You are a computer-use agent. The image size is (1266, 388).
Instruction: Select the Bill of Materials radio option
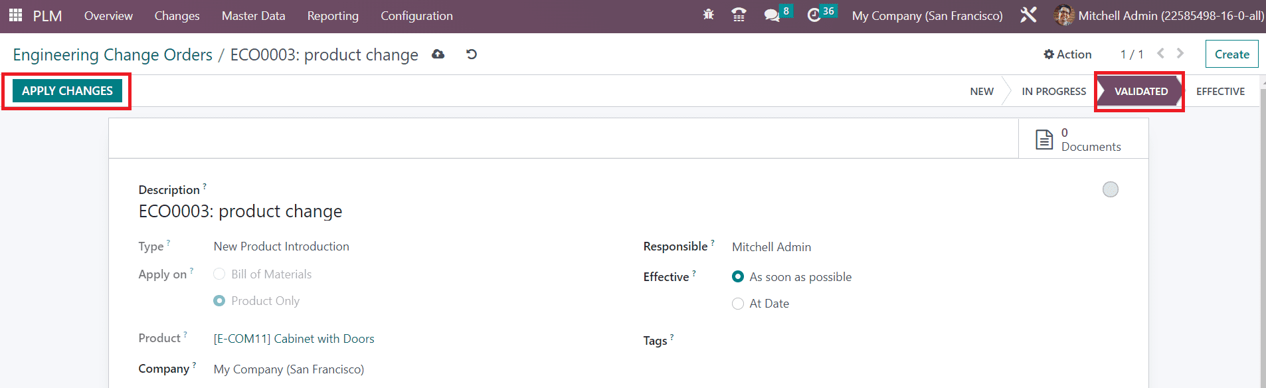coord(219,274)
